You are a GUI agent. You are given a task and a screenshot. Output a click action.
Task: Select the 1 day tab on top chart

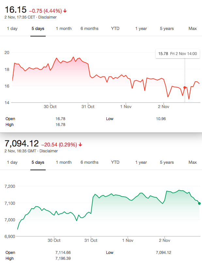click(x=12, y=29)
